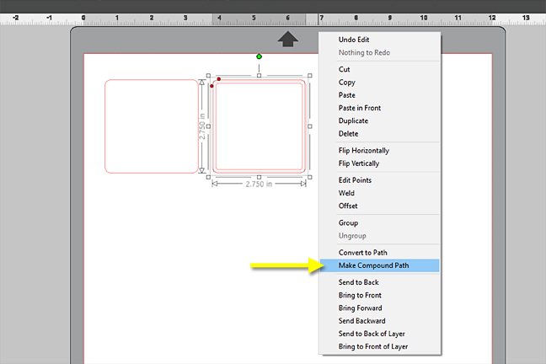This screenshot has height=364, width=546.
Task: Click the bottom-right selection resize handle
Action: point(310,177)
